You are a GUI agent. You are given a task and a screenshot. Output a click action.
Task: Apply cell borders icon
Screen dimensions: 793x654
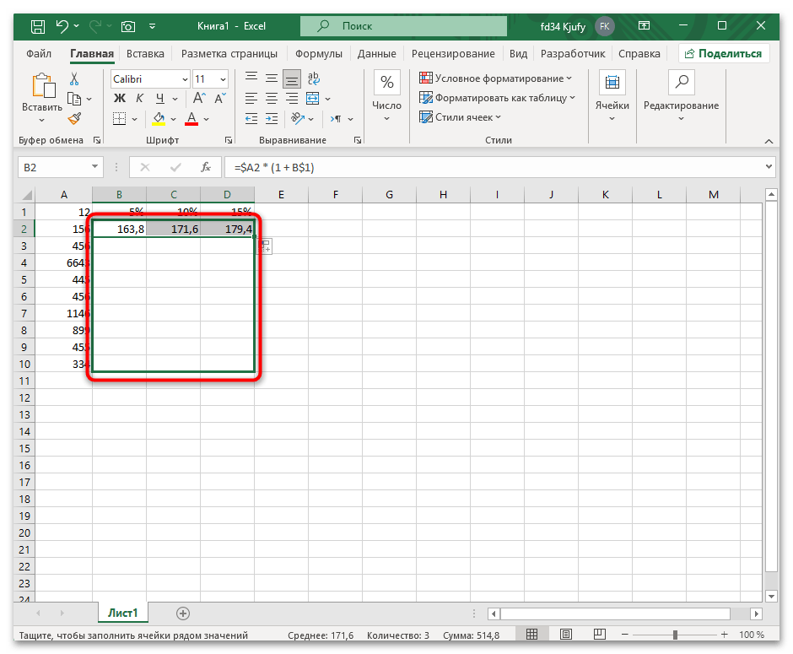(119, 119)
